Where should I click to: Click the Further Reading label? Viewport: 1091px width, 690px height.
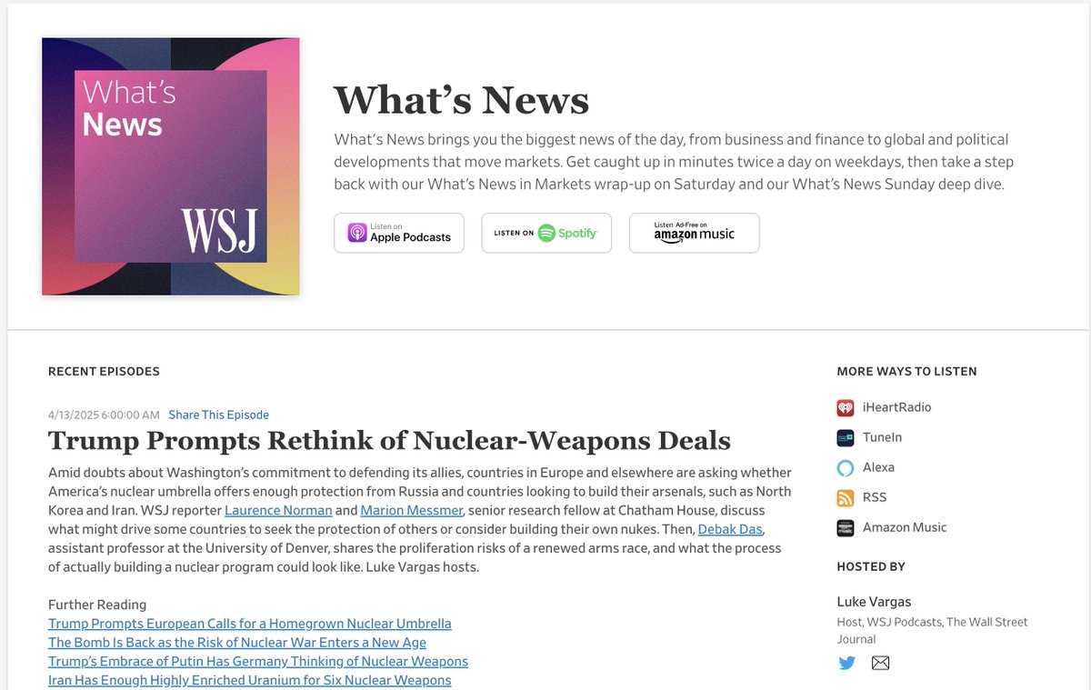[97, 605]
